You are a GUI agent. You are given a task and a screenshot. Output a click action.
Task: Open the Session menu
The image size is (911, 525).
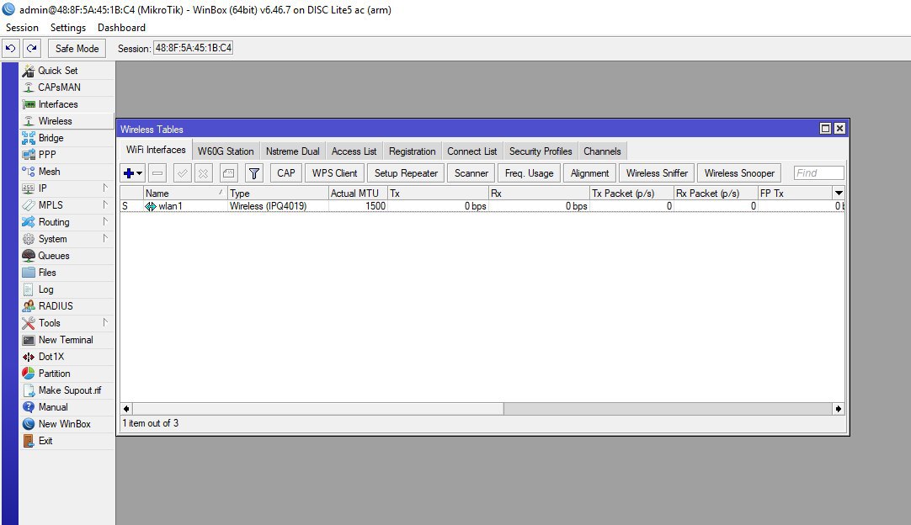(x=22, y=27)
